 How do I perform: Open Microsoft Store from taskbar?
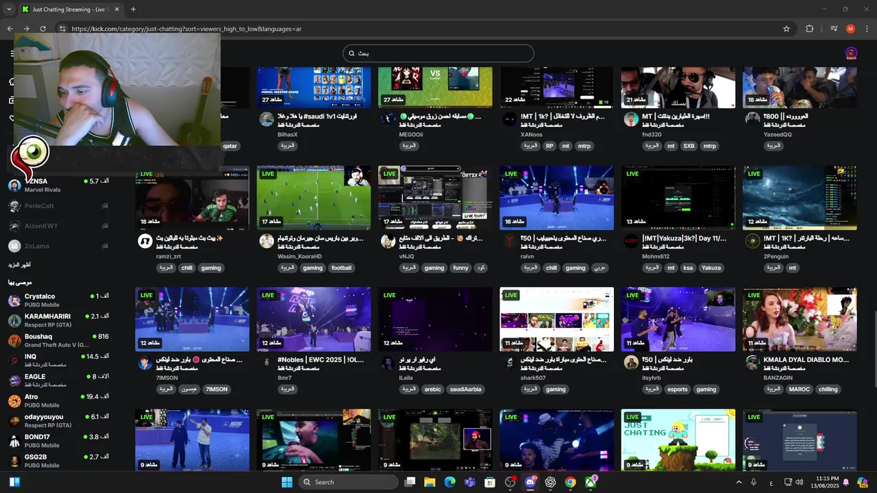pyautogui.click(x=490, y=482)
